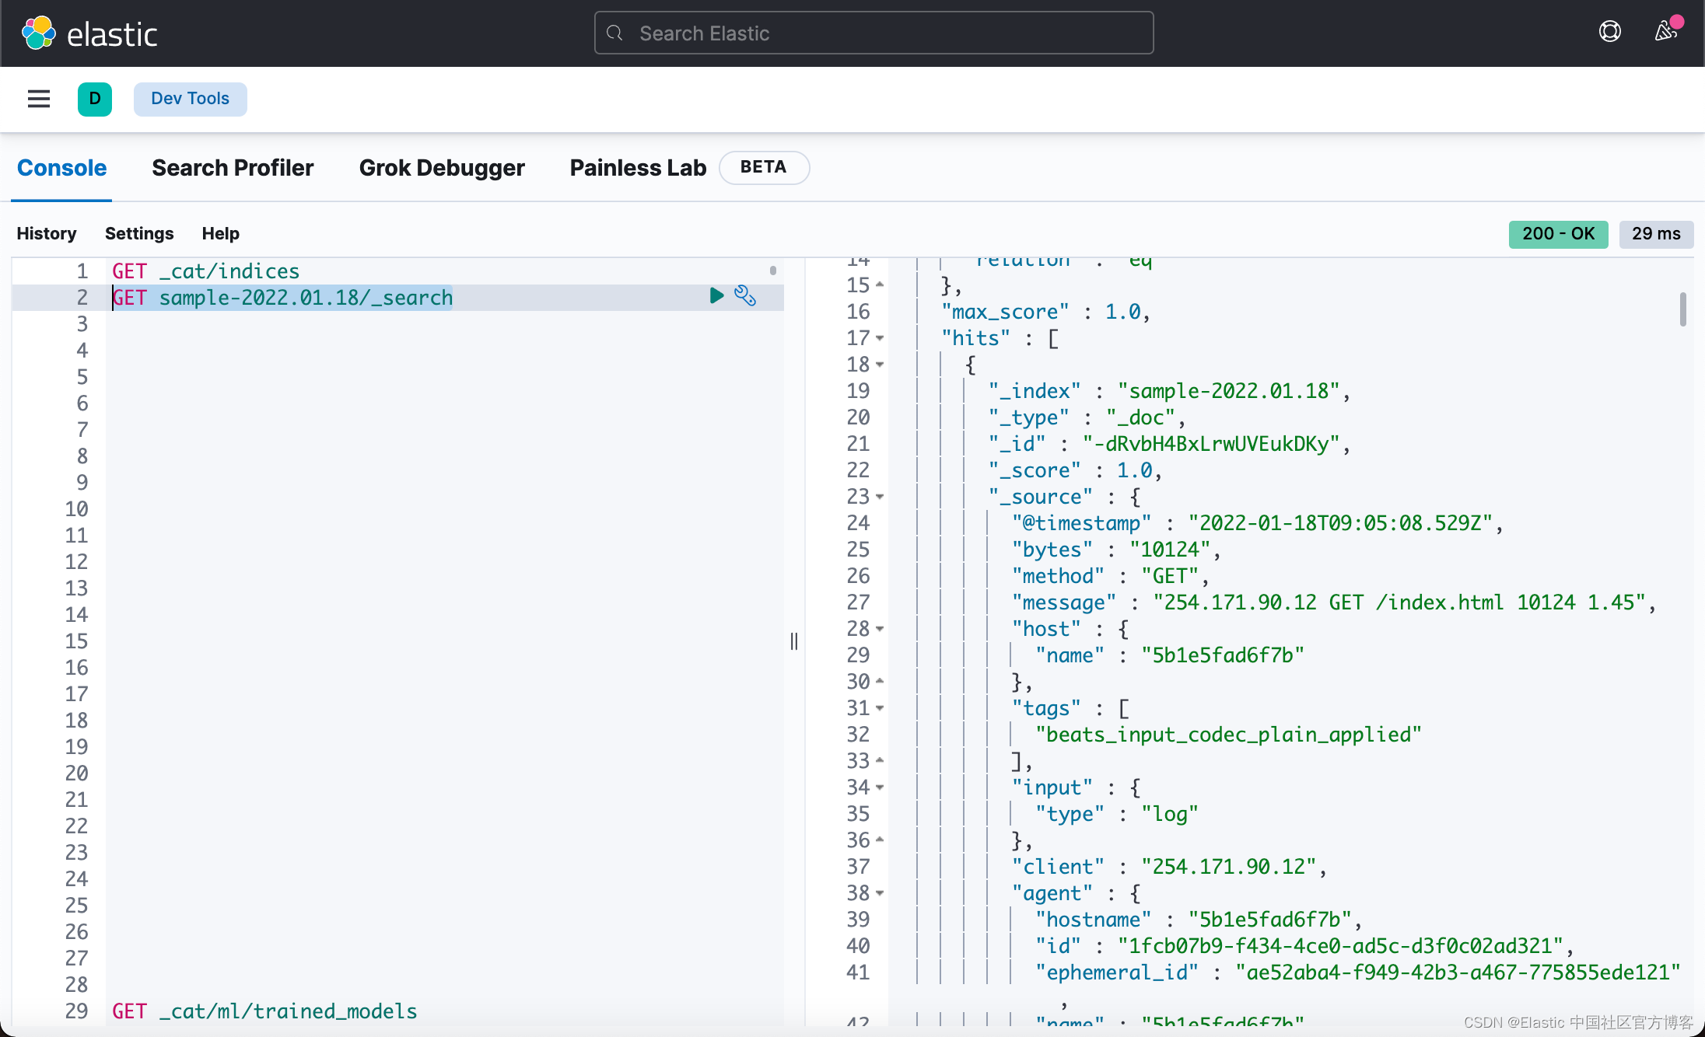
Task: Collapse the input object at line 34
Action: [x=880, y=787]
